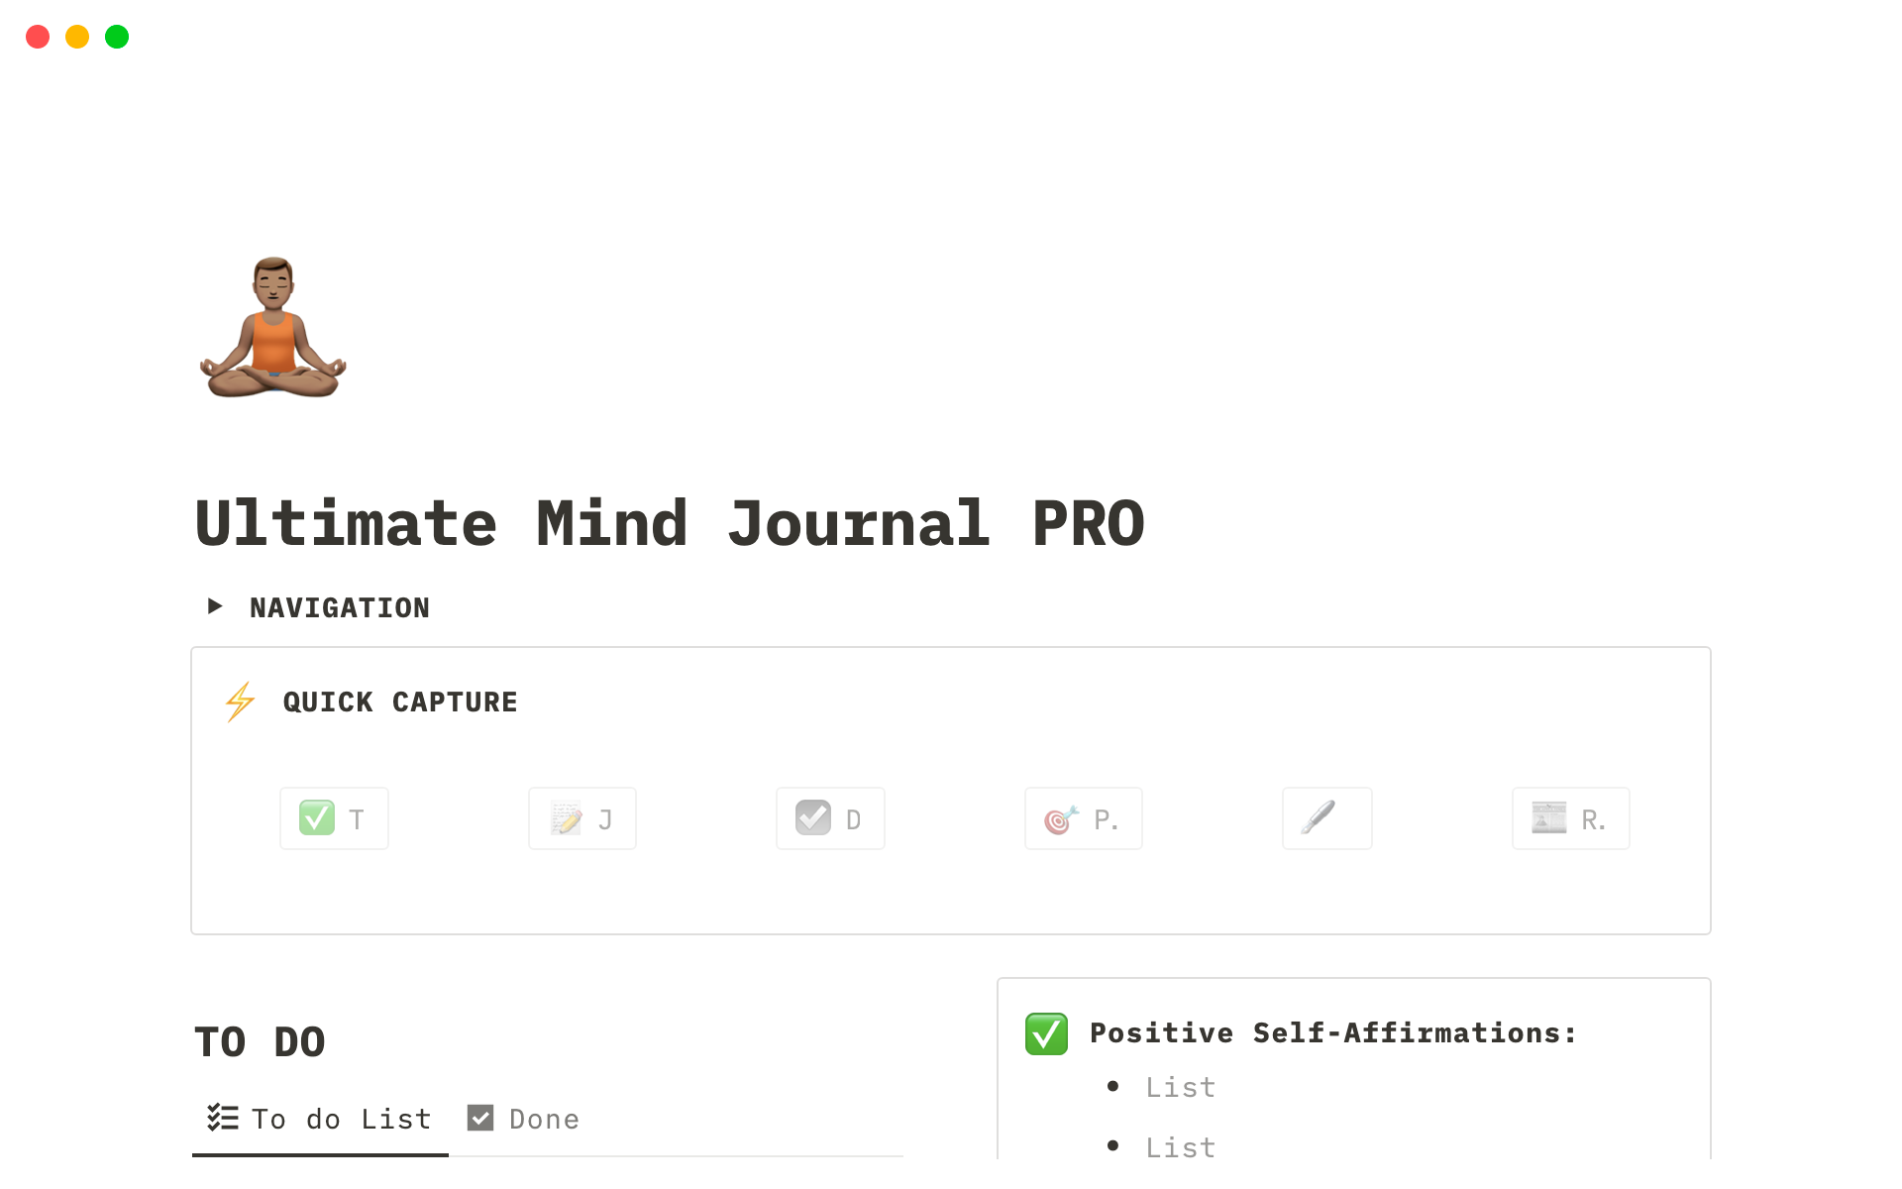Click the newspaper R. quick capture button
The image size is (1902, 1189).
[1571, 818]
